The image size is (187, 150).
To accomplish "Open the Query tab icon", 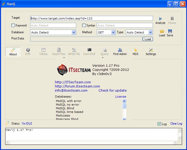I will 105,50.
